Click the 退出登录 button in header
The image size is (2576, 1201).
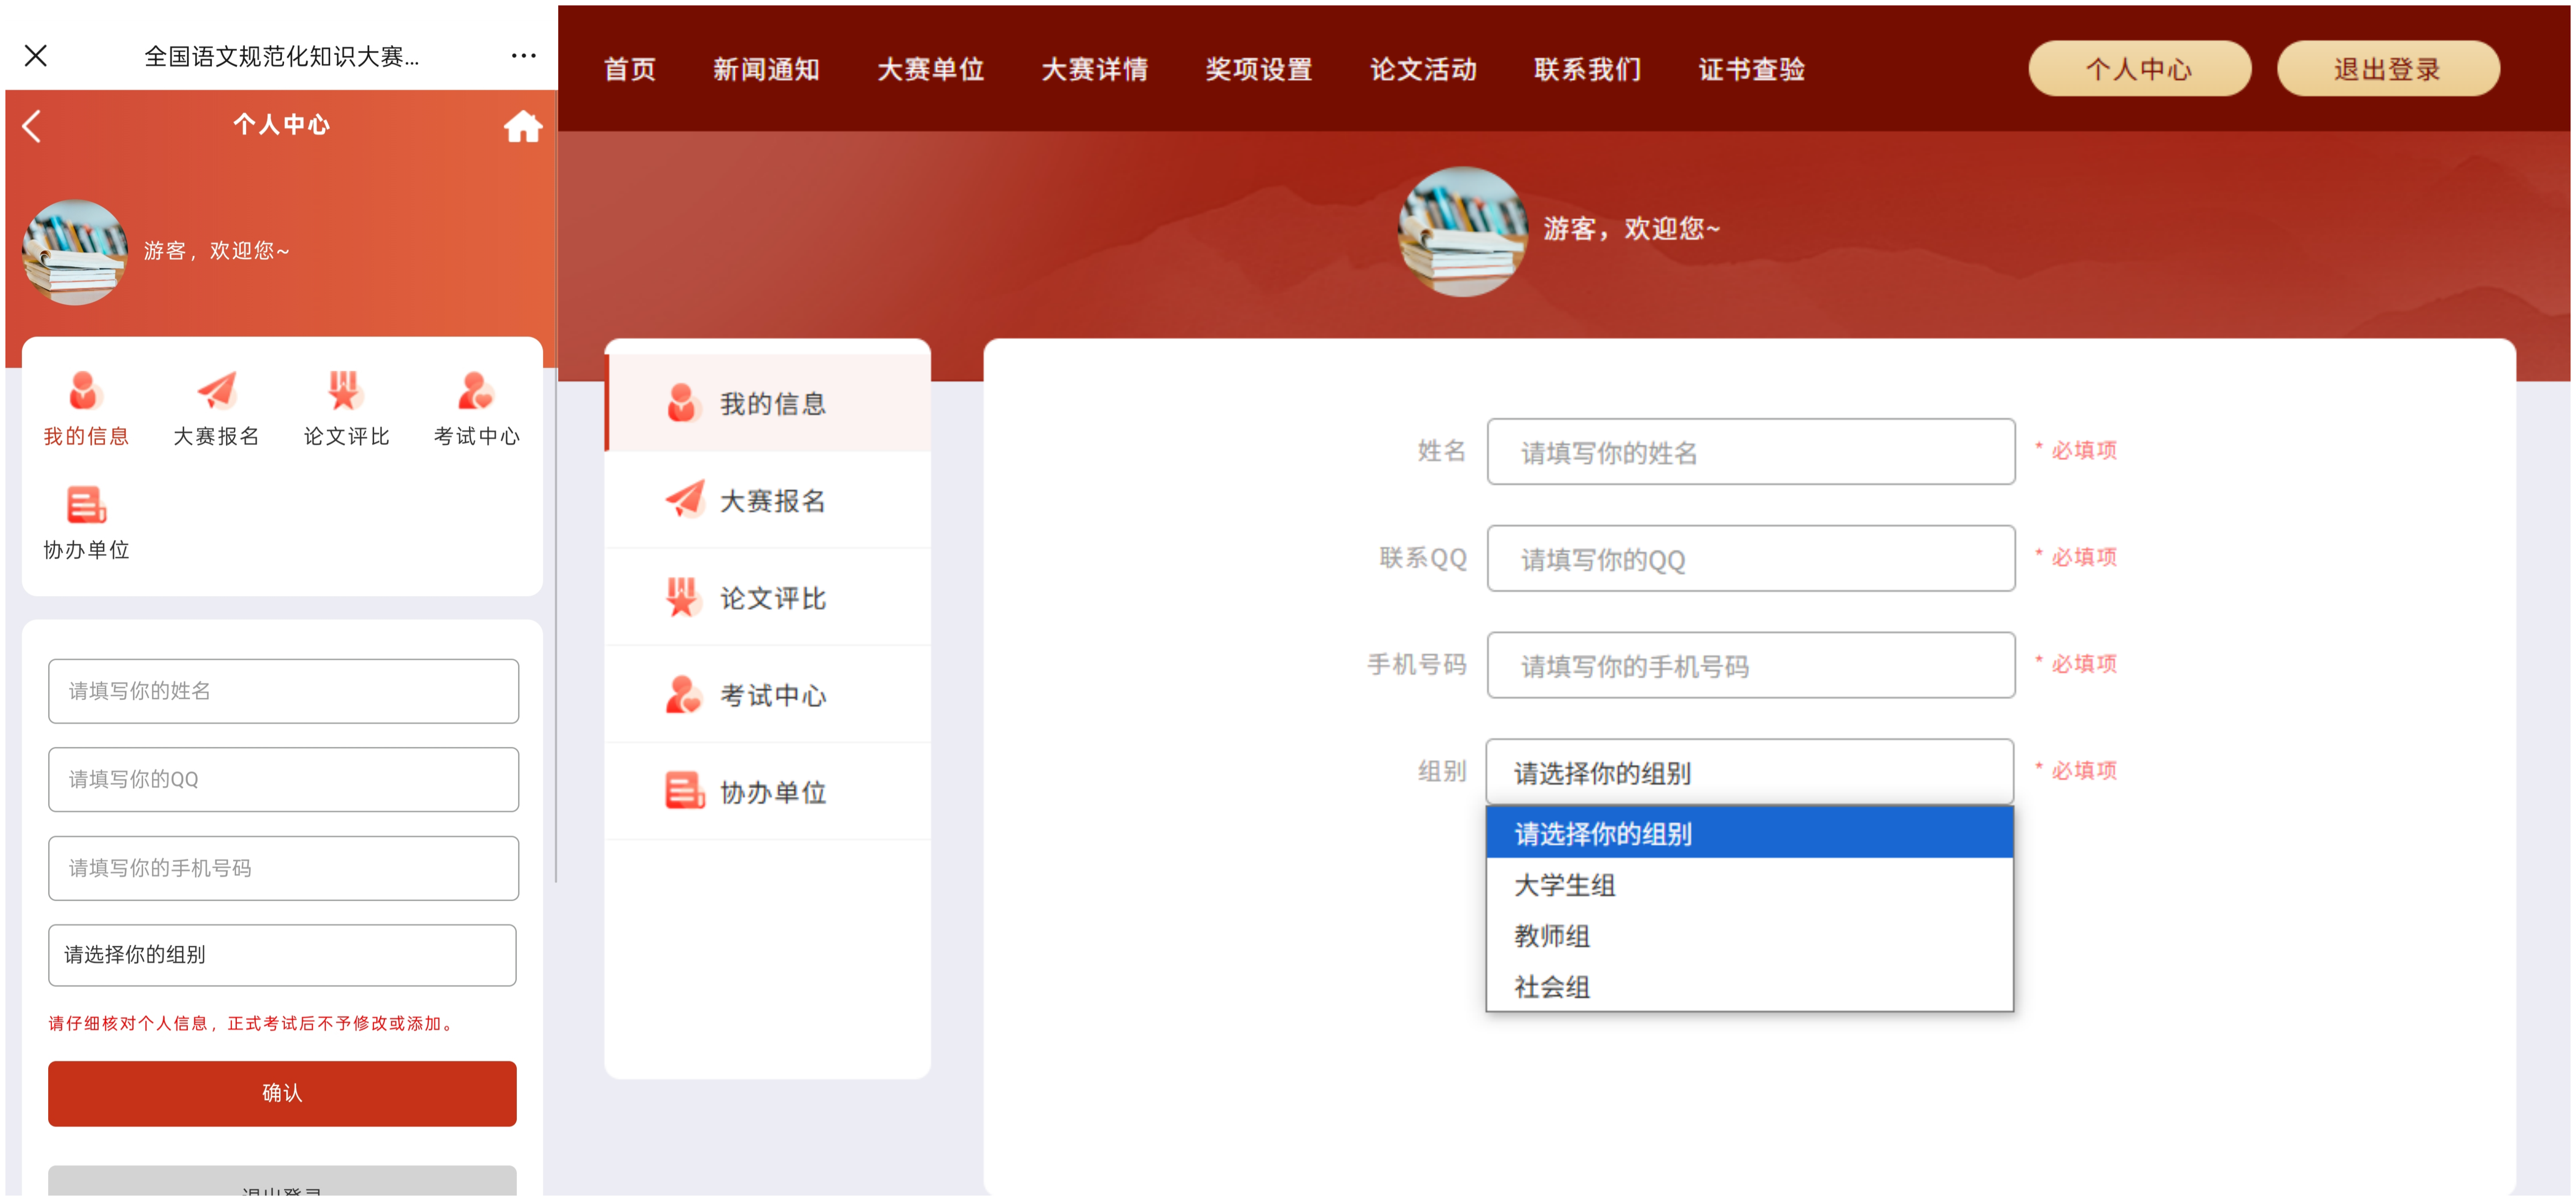pos(2387,69)
